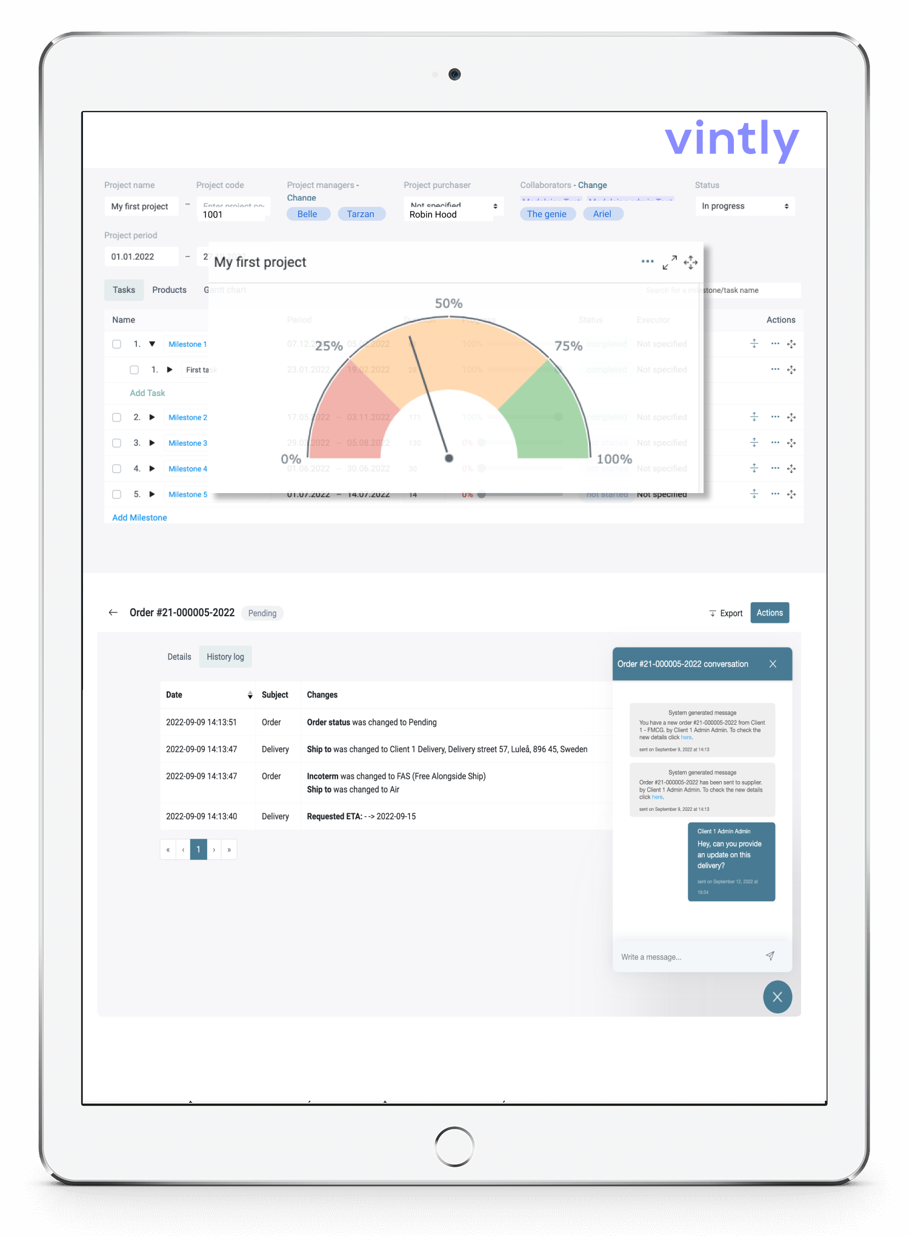
Task: Click the move icon on Milestone 4 row
Action: 791,468
